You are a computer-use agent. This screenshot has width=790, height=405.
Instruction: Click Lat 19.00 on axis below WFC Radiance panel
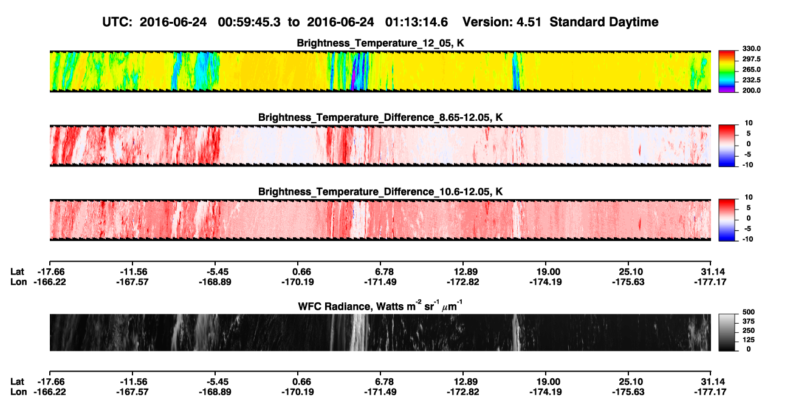546,381
